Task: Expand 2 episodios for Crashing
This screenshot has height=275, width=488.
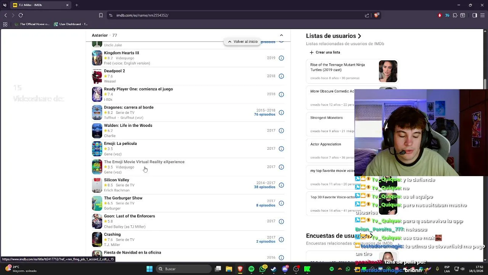Action: click(266, 241)
